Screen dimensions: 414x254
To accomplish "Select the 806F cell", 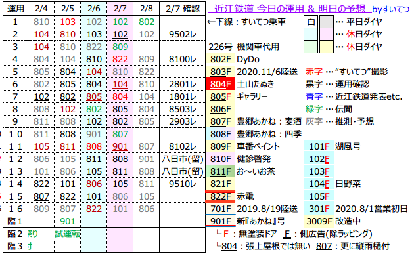I will pos(220,109).
